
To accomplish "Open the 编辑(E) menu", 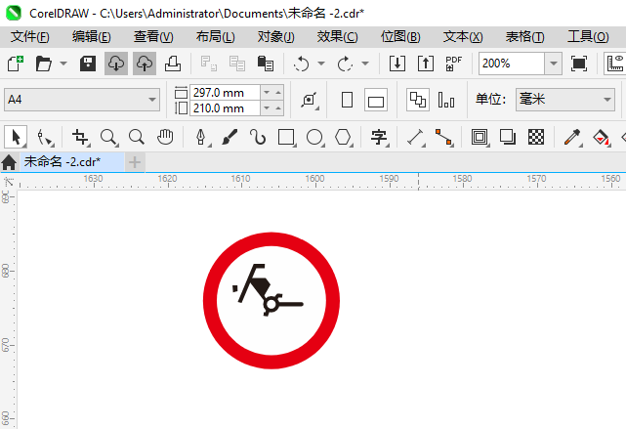I will pyautogui.click(x=92, y=37).
